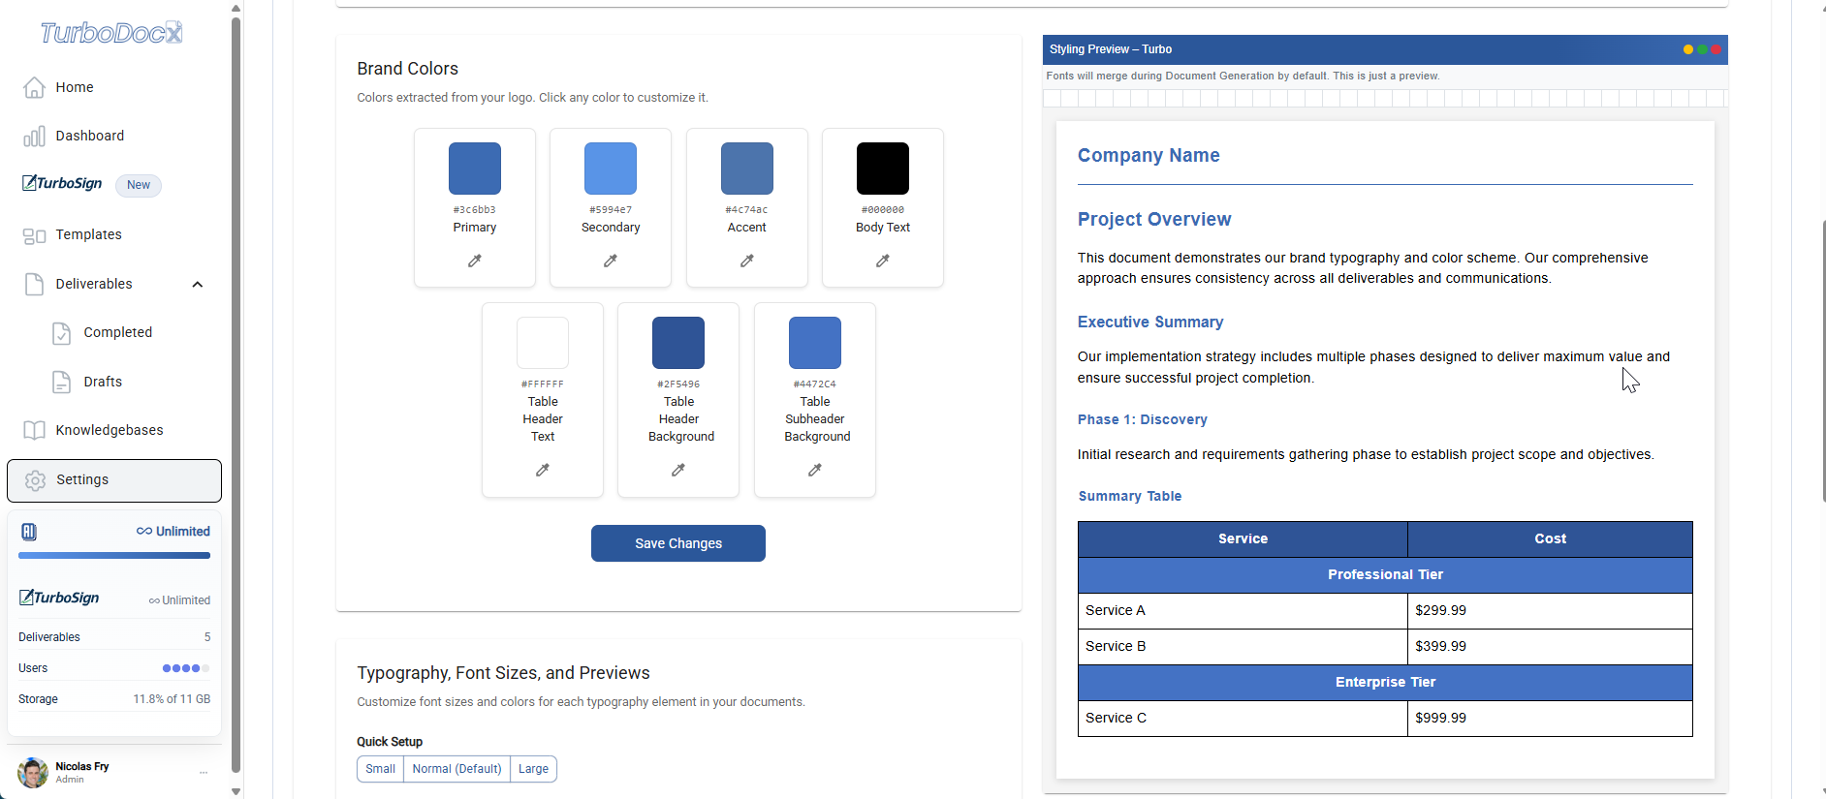Click sidebar scrollbar down arrow
Image resolution: width=1826 pixels, height=799 pixels.
(x=236, y=791)
